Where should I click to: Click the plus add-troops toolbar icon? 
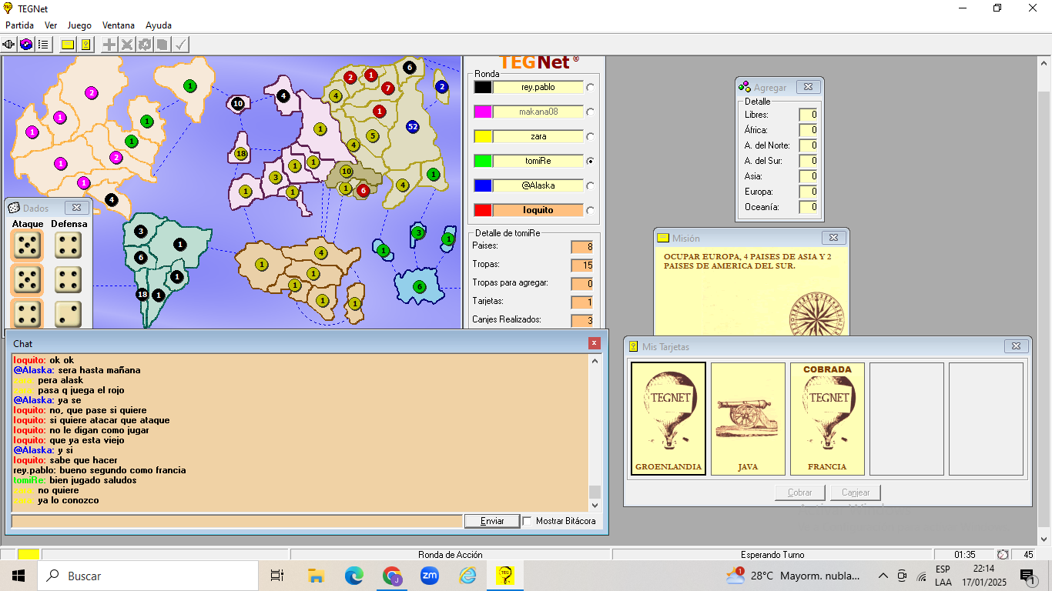(x=109, y=45)
